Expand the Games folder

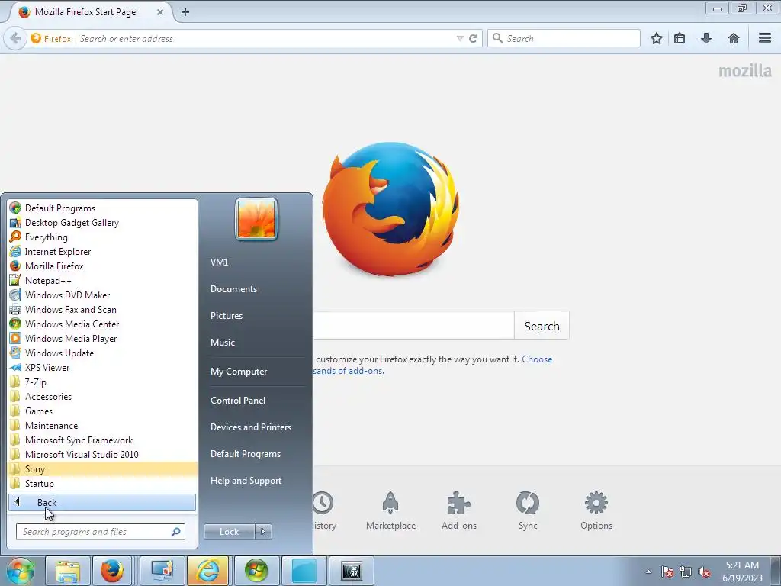(x=103, y=411)
